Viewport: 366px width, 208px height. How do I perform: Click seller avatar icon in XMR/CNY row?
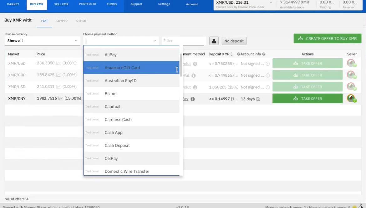coord(352,99)
